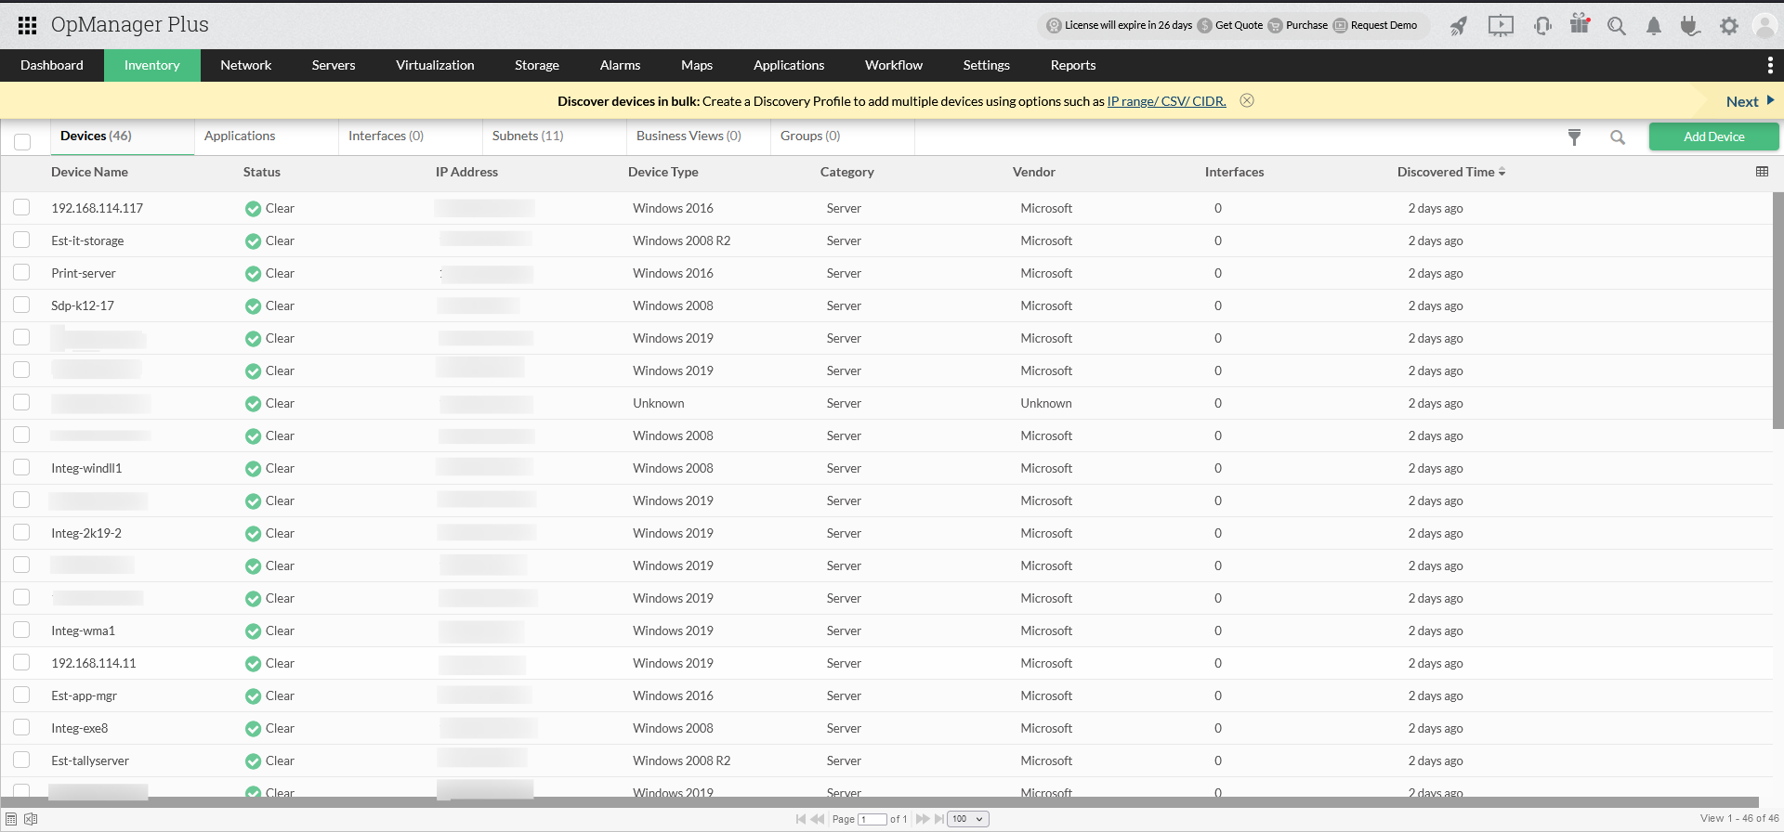This screenshot has width=1784, height=832.
Task: Select the Print-server row checkbox
Action: [x=21, y=272]
